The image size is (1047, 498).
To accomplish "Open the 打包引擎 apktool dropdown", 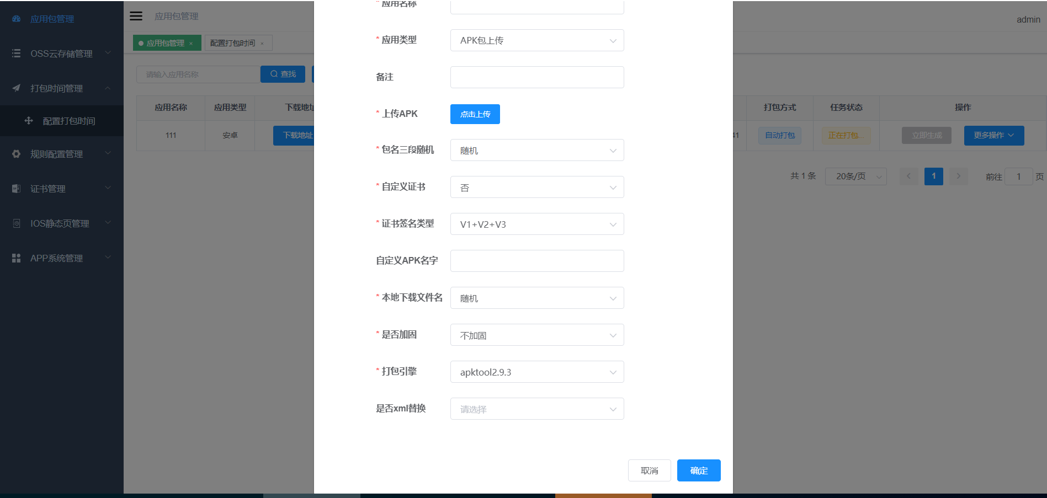I will pyautogui.click(x=536, y=372).
